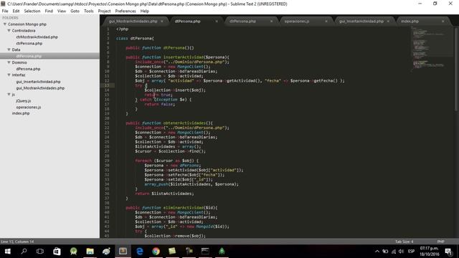459x258 pixels.
Task: Switch to index.php tab
Action: pos(410,21)
